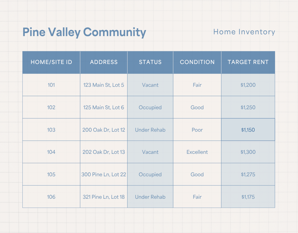This screenshot has width=298, height=233.
Task: Select the Excellent condition cell
Action: point(197,152)
